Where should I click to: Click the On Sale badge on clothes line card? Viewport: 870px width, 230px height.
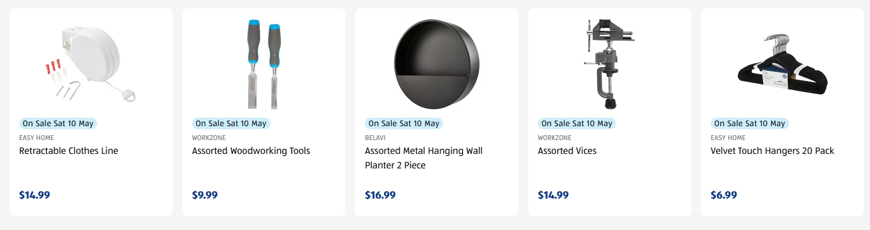(58, 123)
